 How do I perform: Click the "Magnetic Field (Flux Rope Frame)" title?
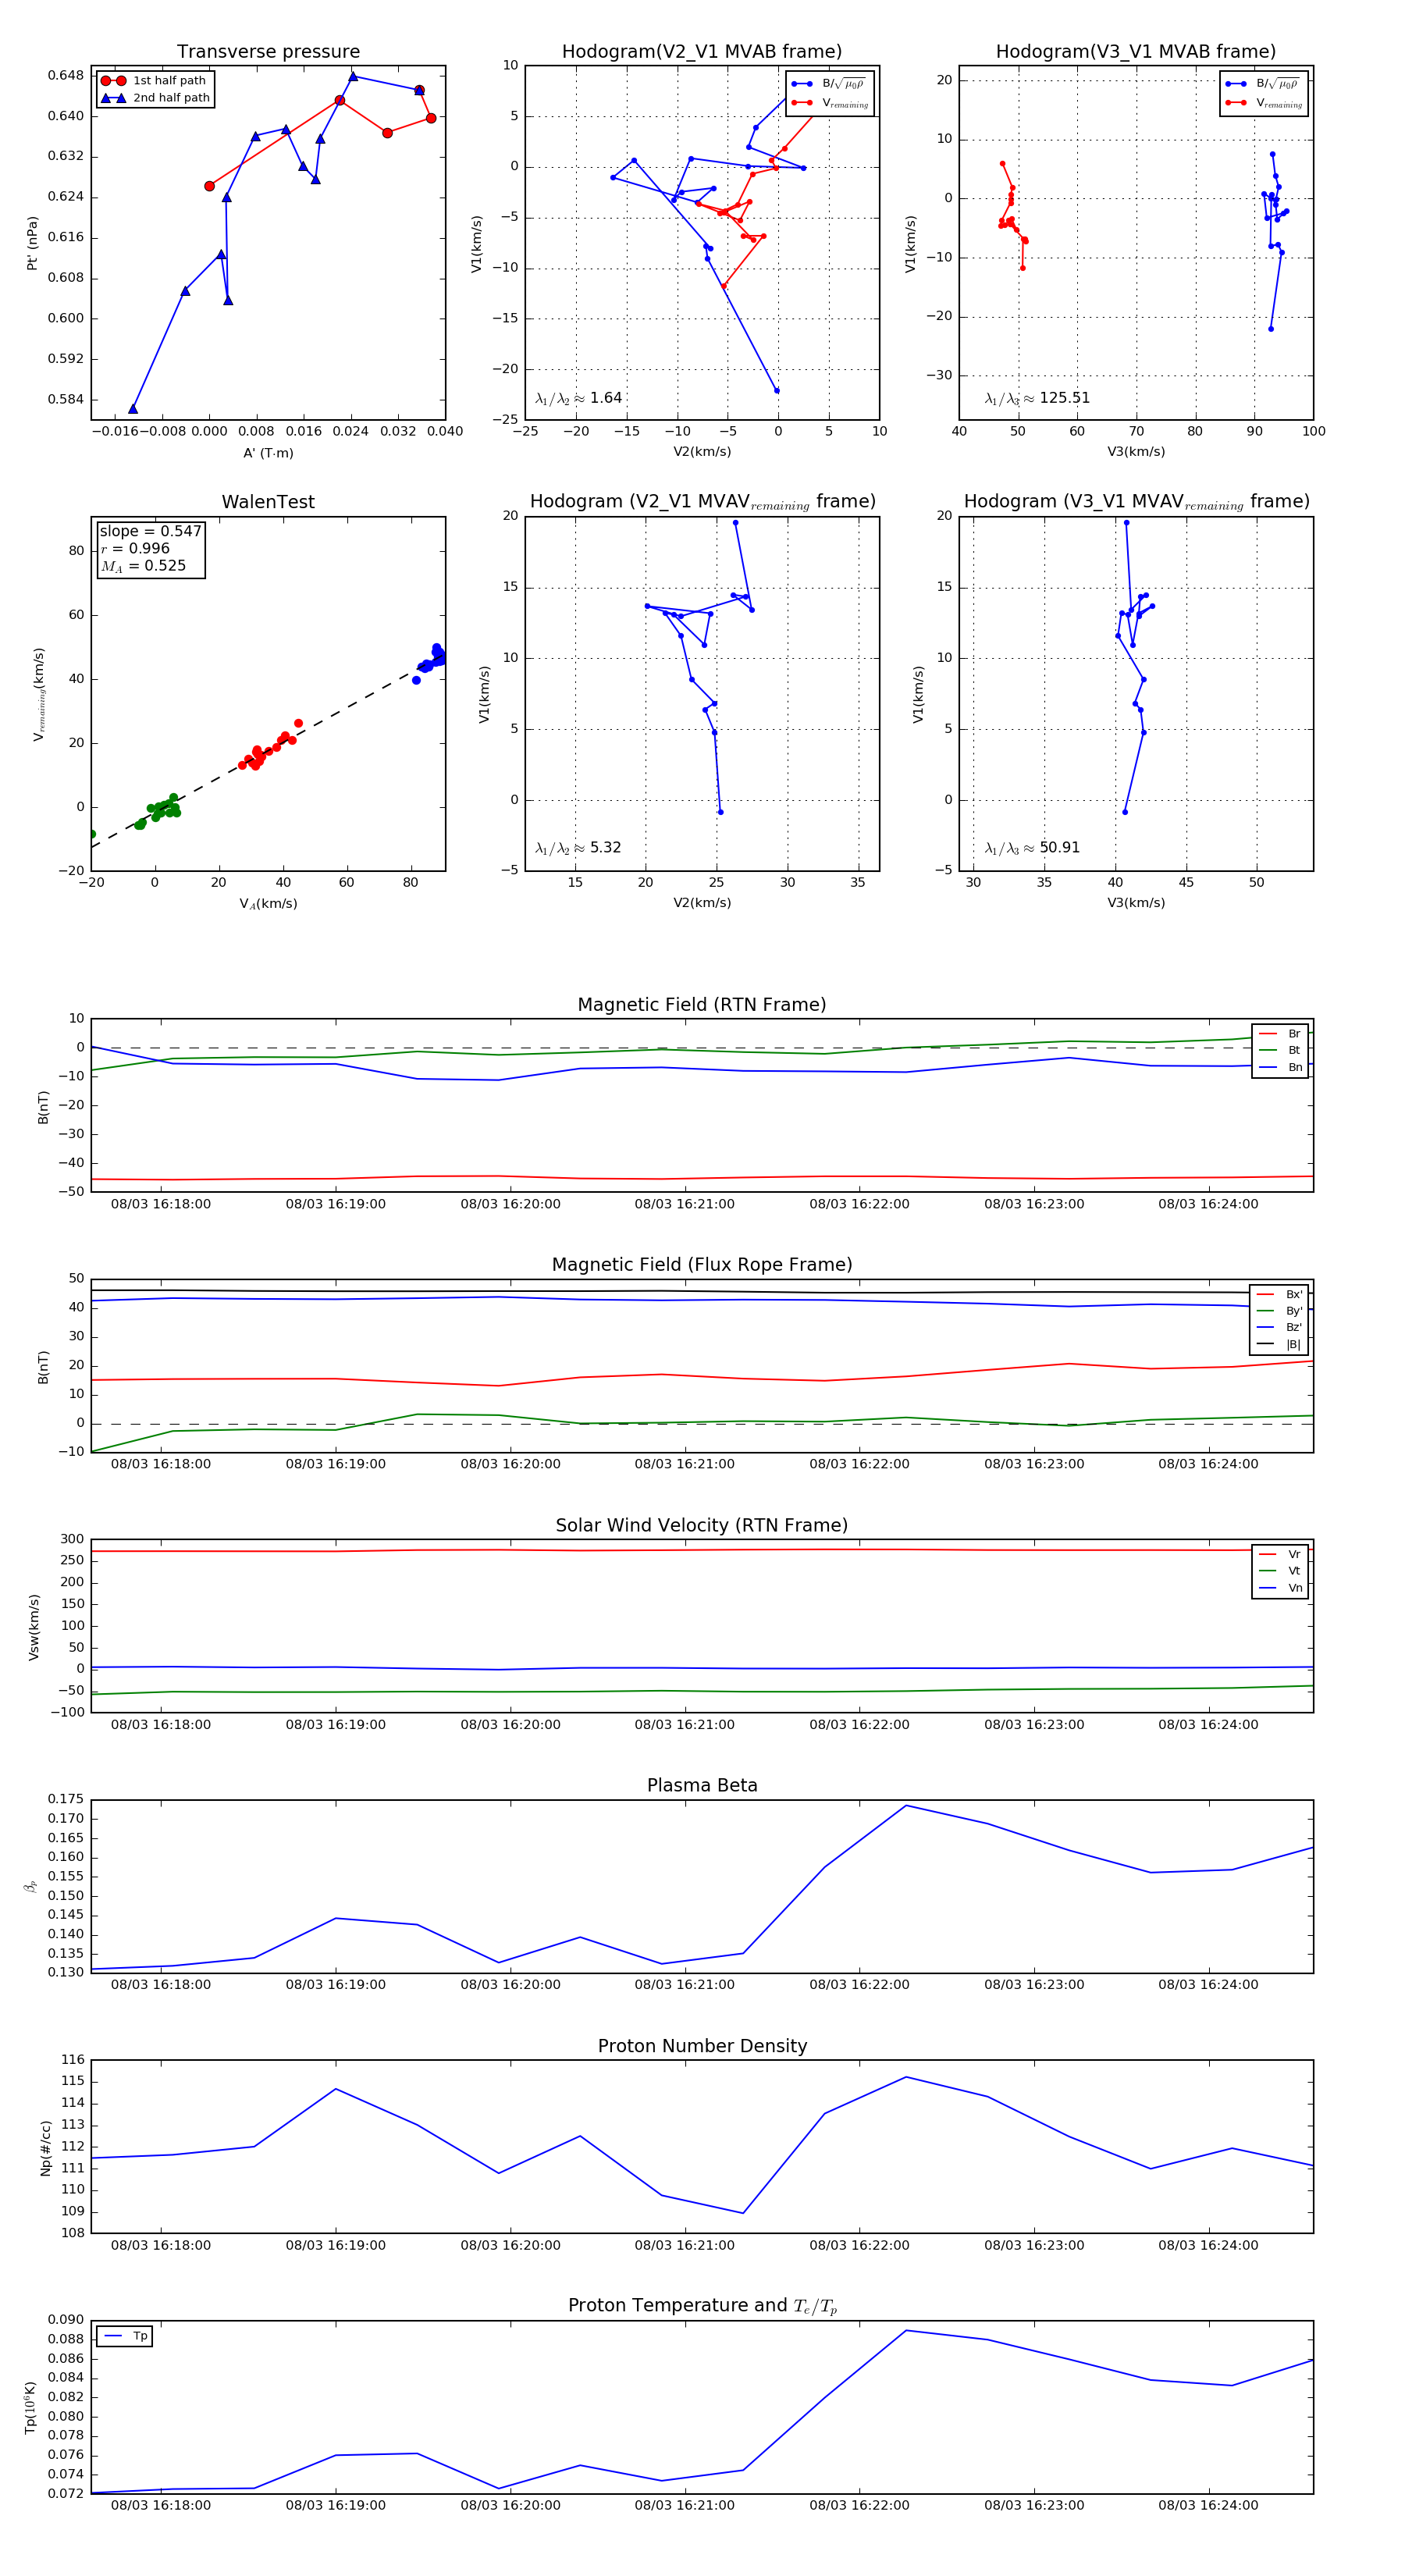(702, 1265)
